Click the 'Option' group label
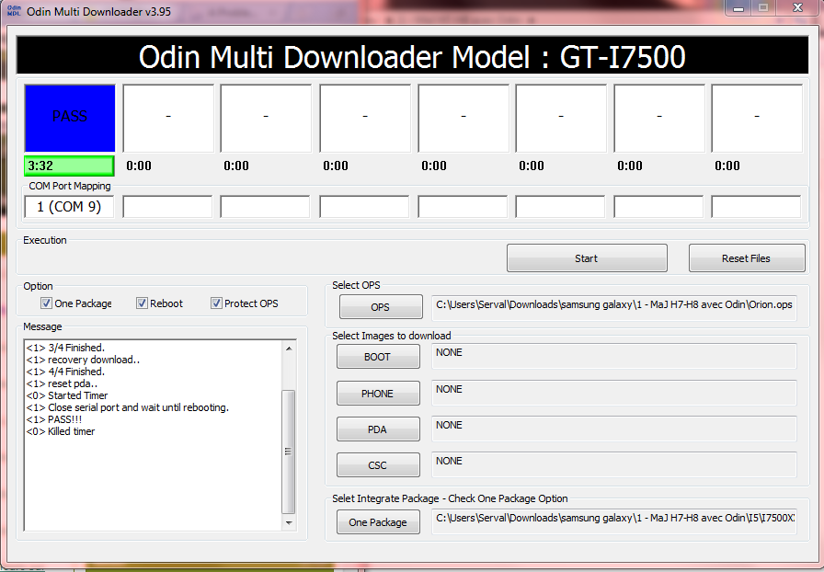Viewport: 824px width, 572px height. pos(38,286)
